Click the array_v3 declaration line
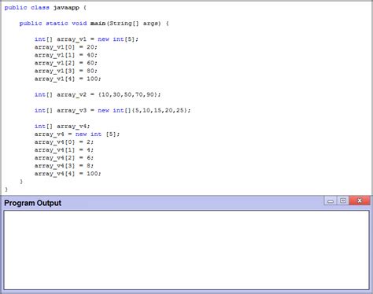 click(x=113, y=110)
